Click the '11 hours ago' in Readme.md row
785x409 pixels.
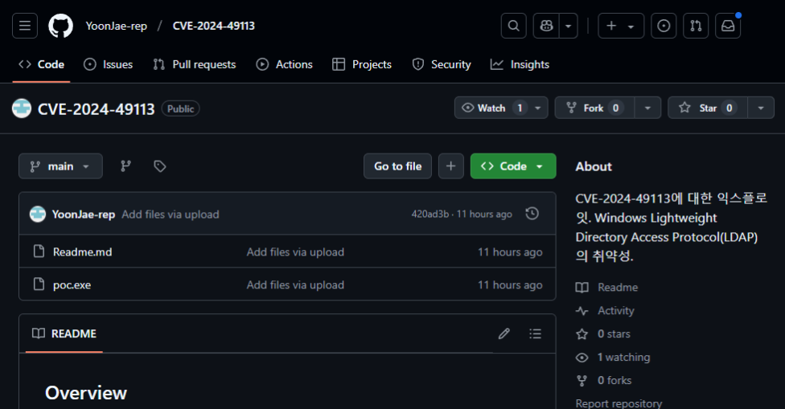510,252
